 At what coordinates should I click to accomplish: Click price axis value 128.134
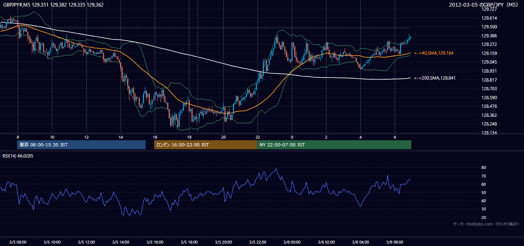click(x=489, y=133)
